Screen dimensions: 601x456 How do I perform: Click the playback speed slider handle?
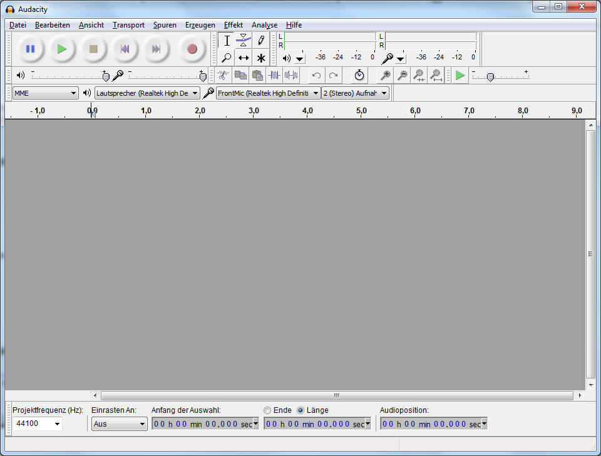coord(490,77)
